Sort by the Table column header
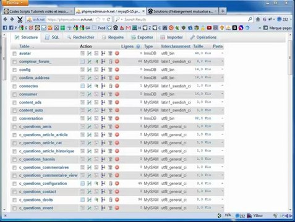Image resolution: width=295 pixels, height=222 pixels. [24, 46]
